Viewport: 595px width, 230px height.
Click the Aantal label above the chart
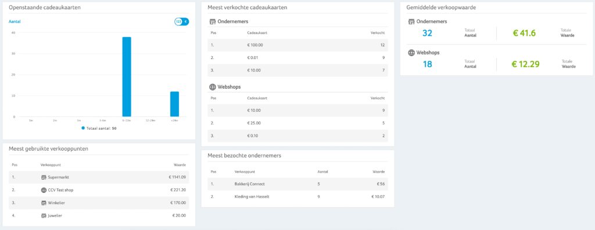pos(15,21)
